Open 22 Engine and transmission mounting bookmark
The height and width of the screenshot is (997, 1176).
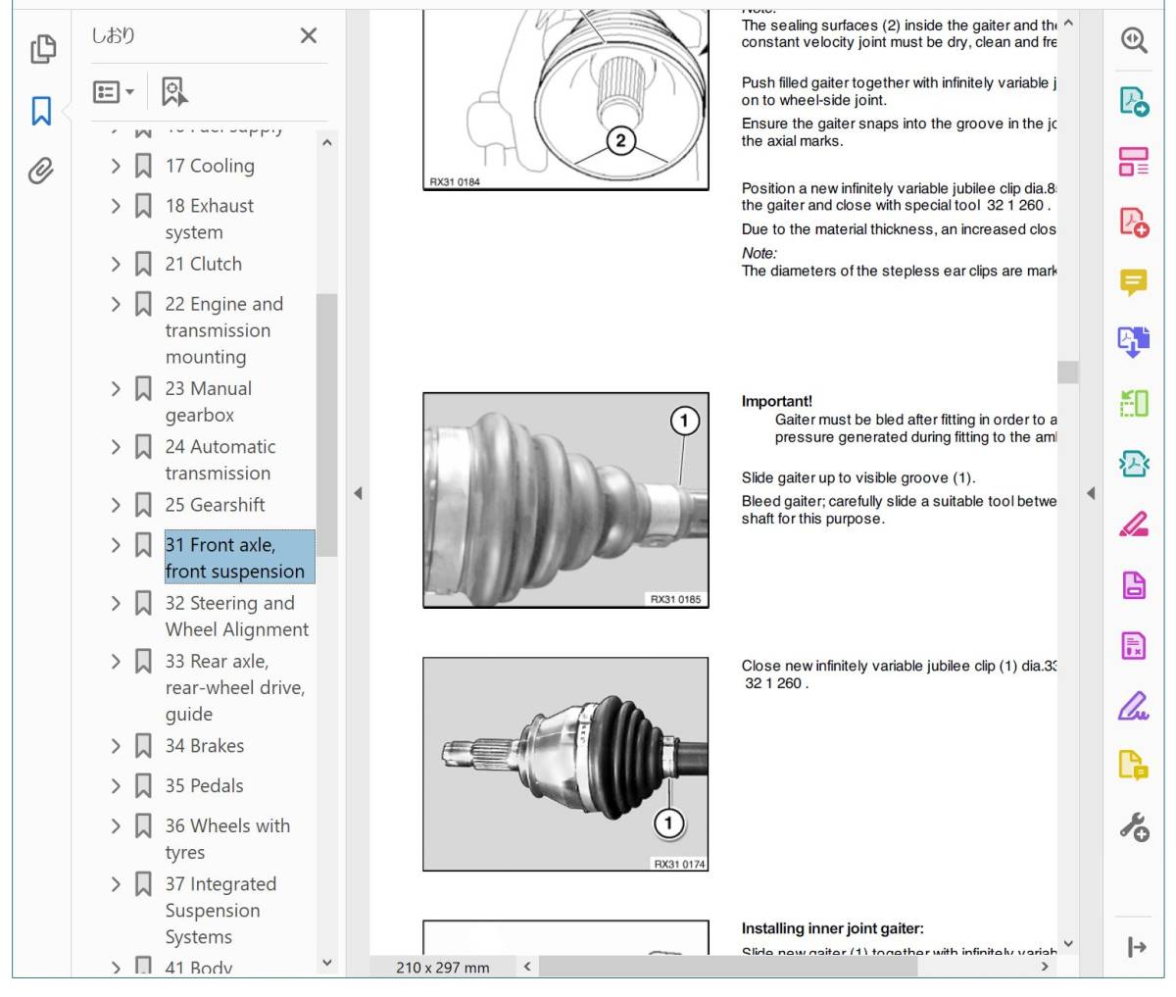click(x=224, y=330)
